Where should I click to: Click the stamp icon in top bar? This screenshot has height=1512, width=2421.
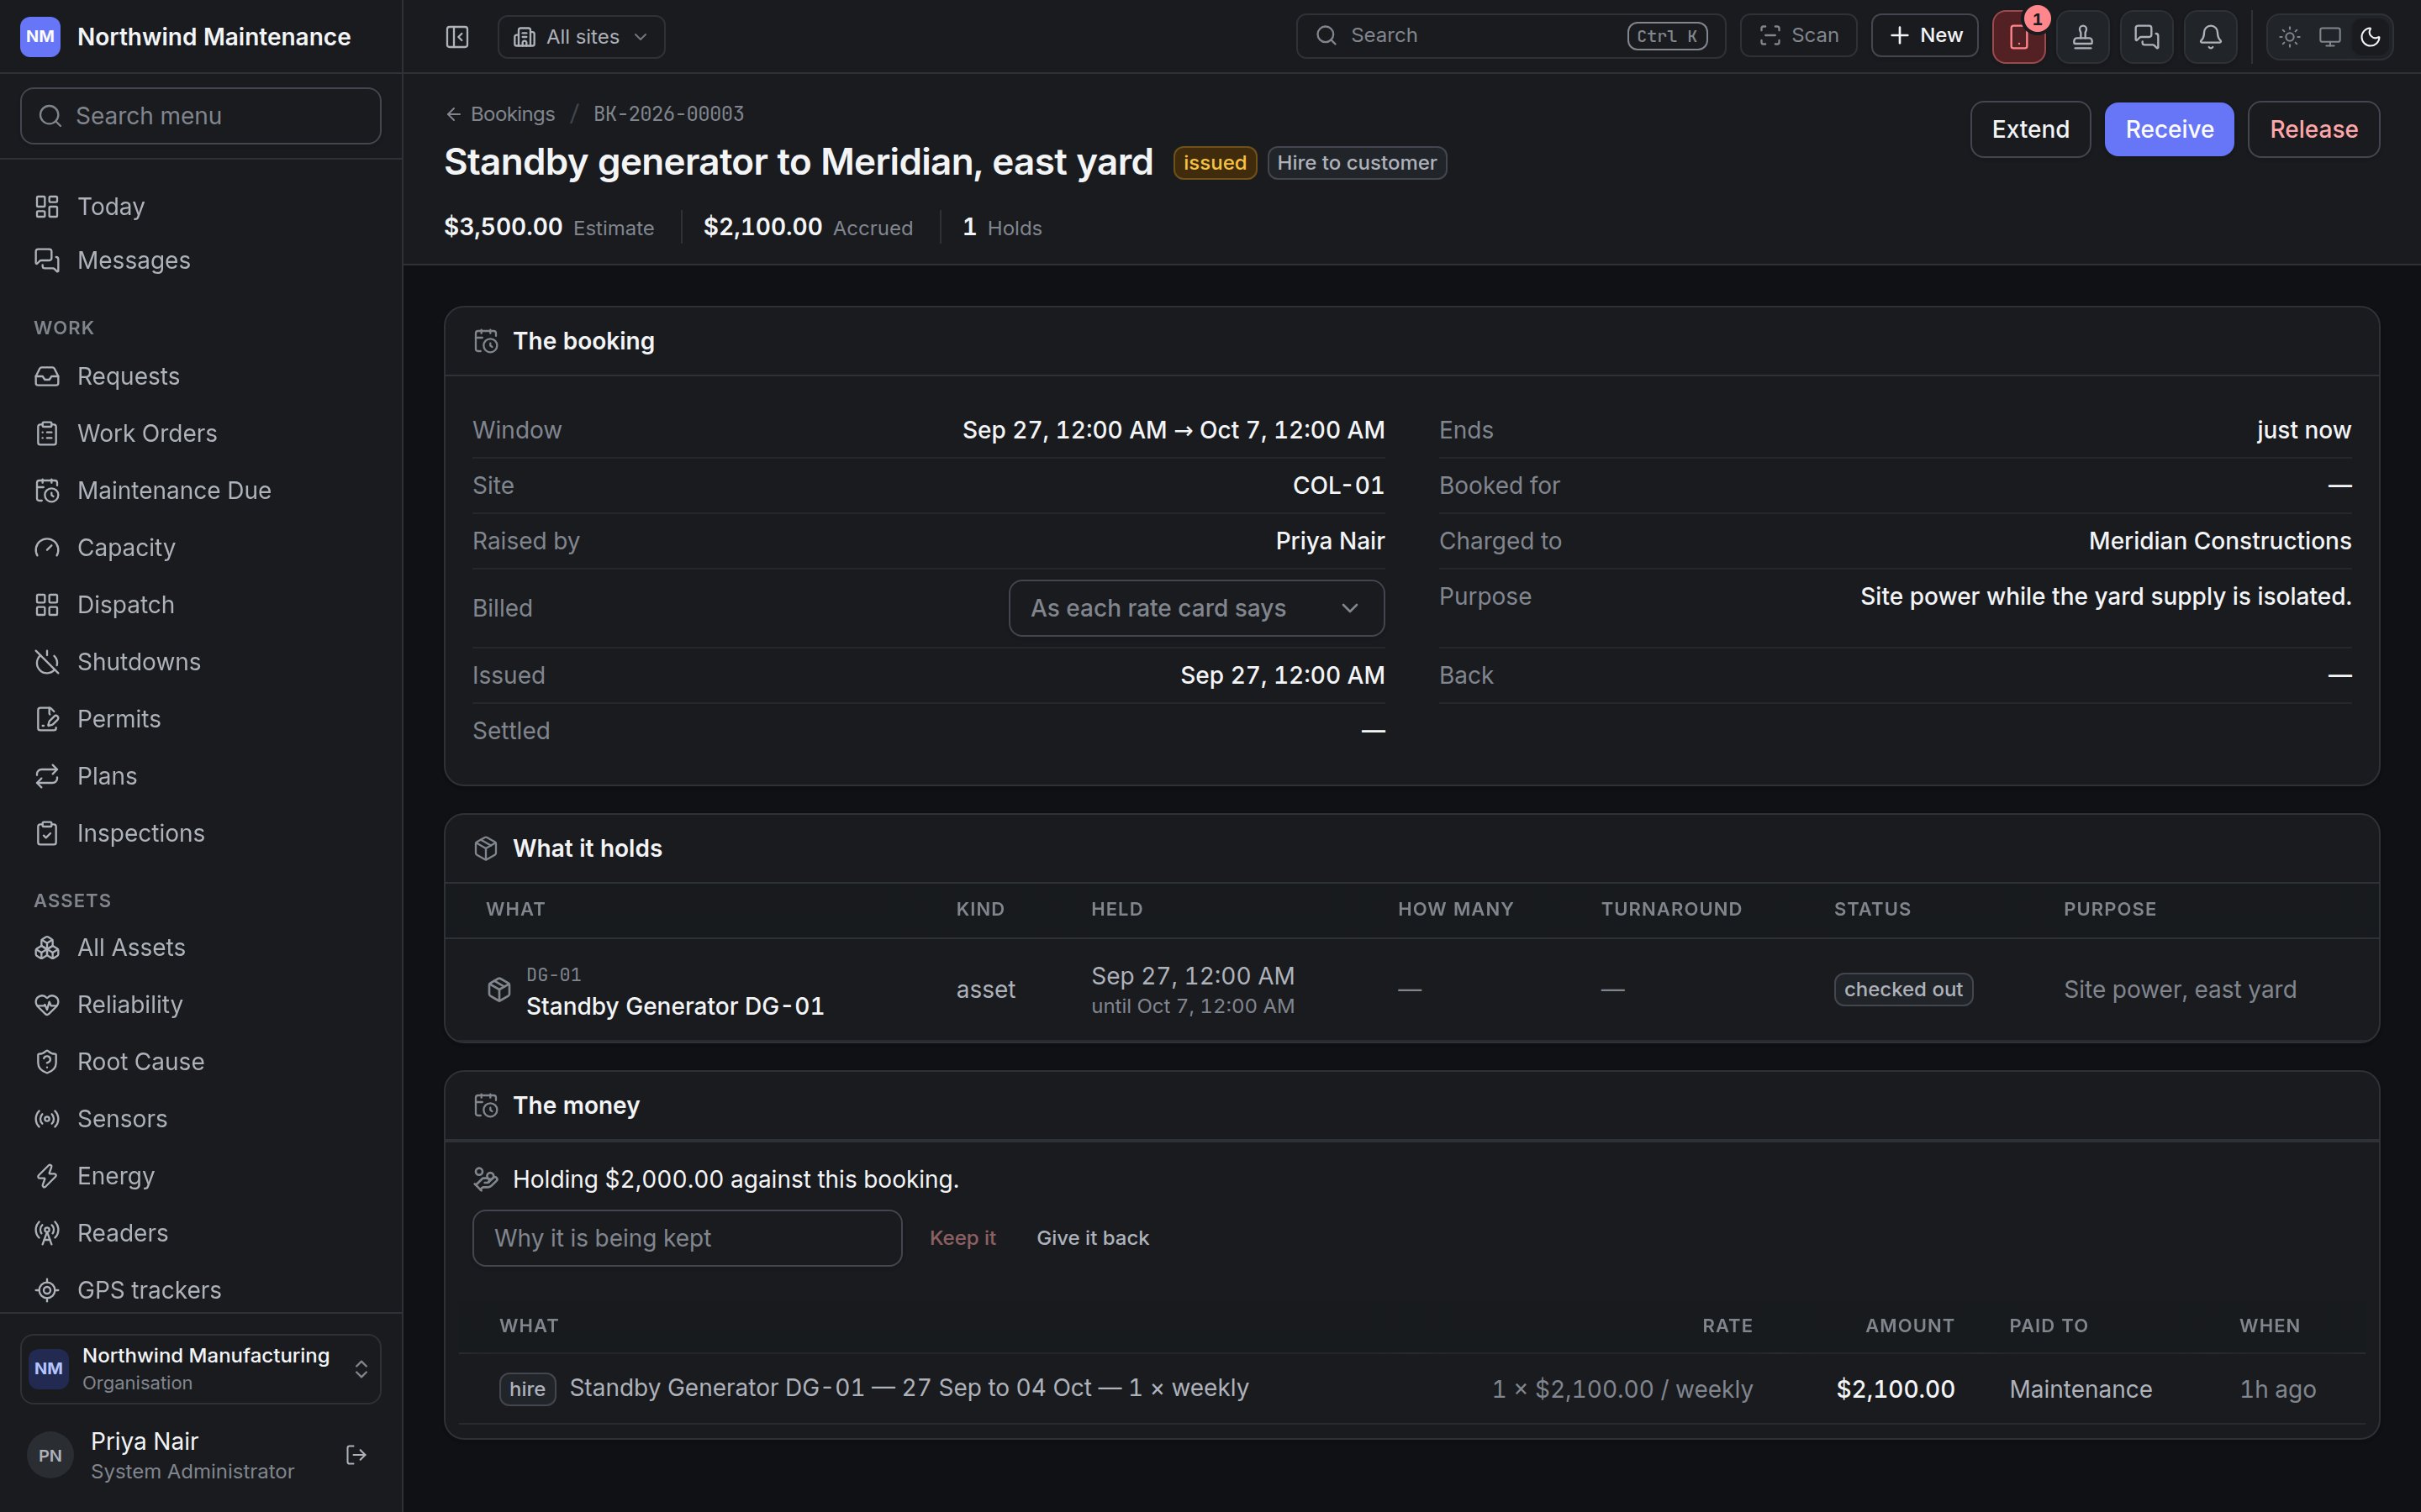pyautogui.click(x=2083, y=37)
